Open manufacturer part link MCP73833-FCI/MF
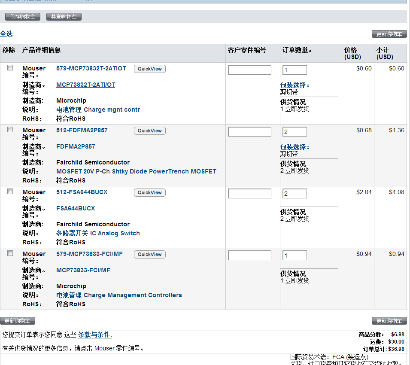Screen dimensions: 410x365 [83, 270]
